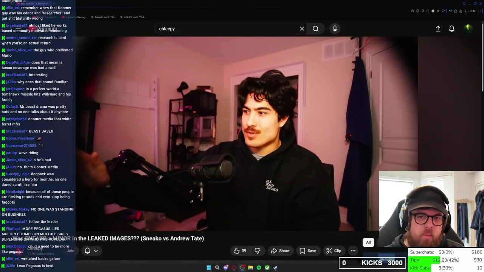This screenshot has height=272, width=484.
Task: Start voice search with the microphone
Action: pos(335,29)
